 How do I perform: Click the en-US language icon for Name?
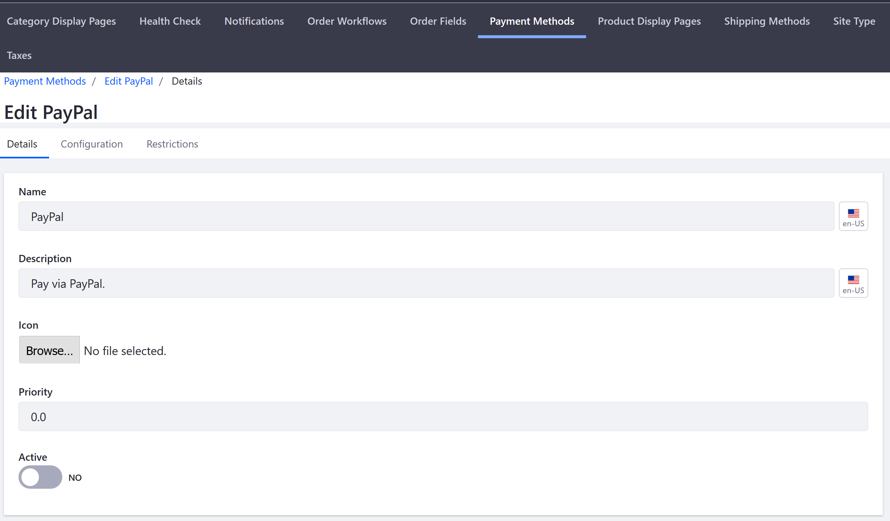click(853, 216)
